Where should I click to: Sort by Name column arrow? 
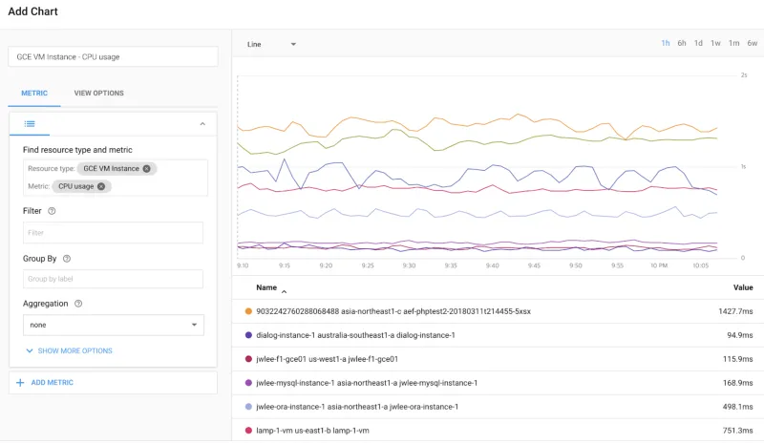click(x=284, y=291)
